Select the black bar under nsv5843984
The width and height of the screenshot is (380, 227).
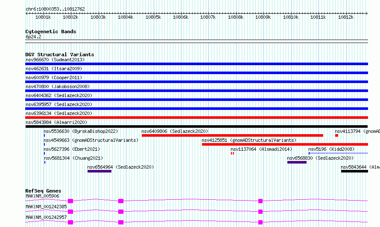[x=196, y=126]
